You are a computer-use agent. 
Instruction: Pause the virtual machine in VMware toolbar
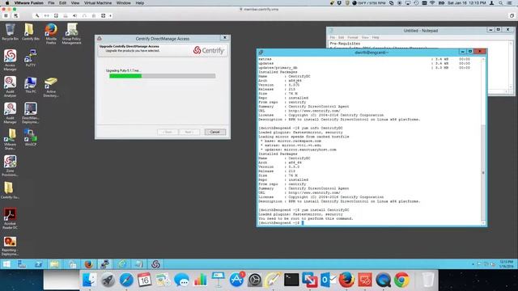click(x=6, y=15)
